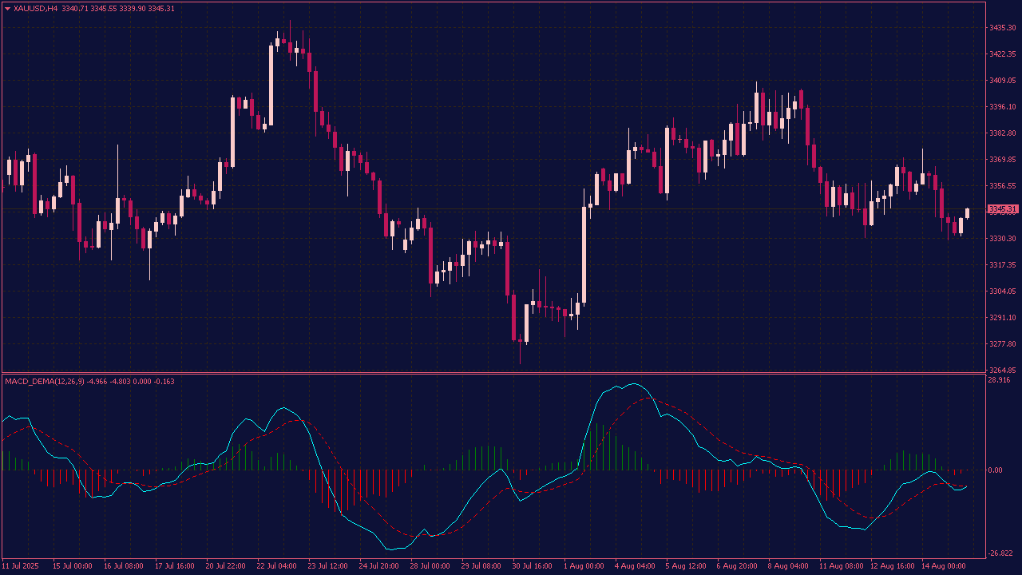Click the 3382.80 price axis label
Screen dimensions: 1022x575
pyautogui.click(x=1002, y=133)
